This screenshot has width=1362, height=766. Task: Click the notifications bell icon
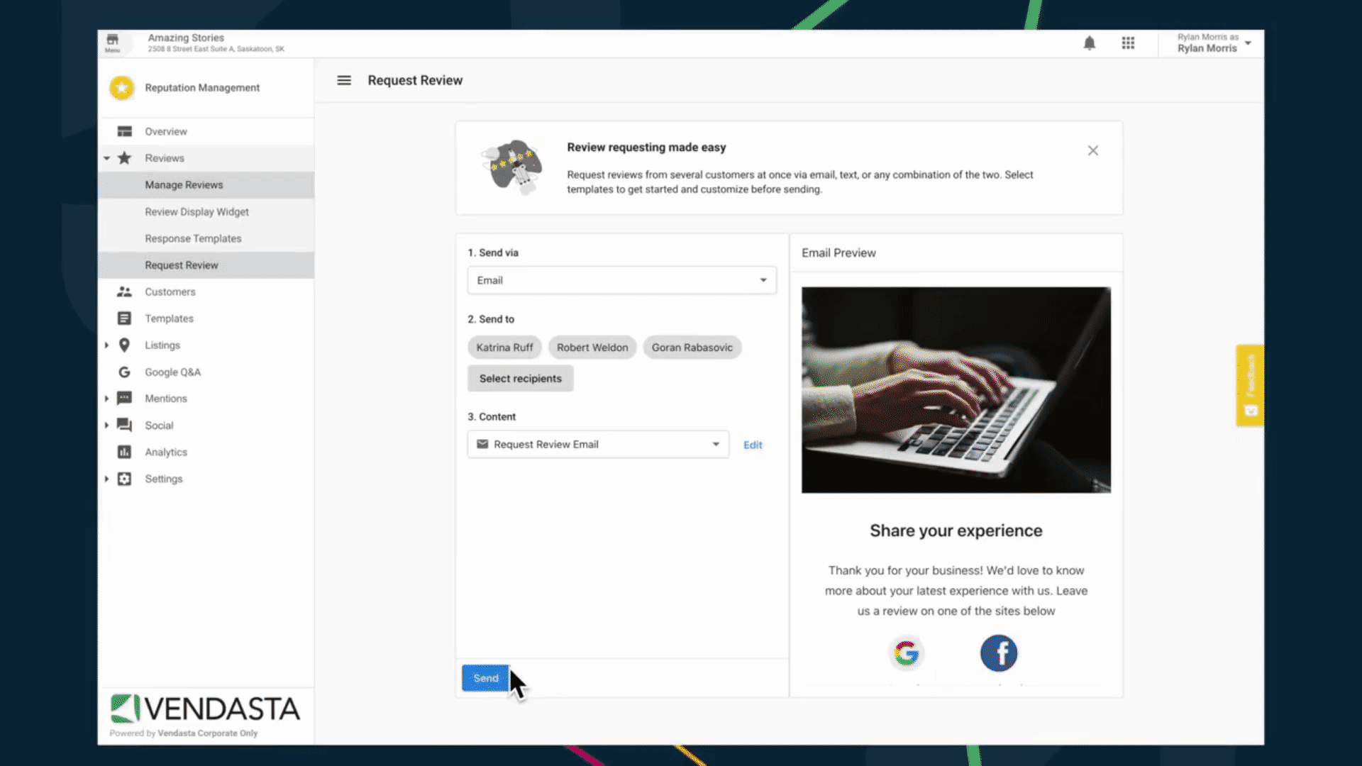(1090, 43)
